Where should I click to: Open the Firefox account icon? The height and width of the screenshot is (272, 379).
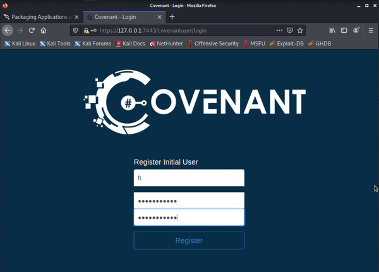[356, 30]
